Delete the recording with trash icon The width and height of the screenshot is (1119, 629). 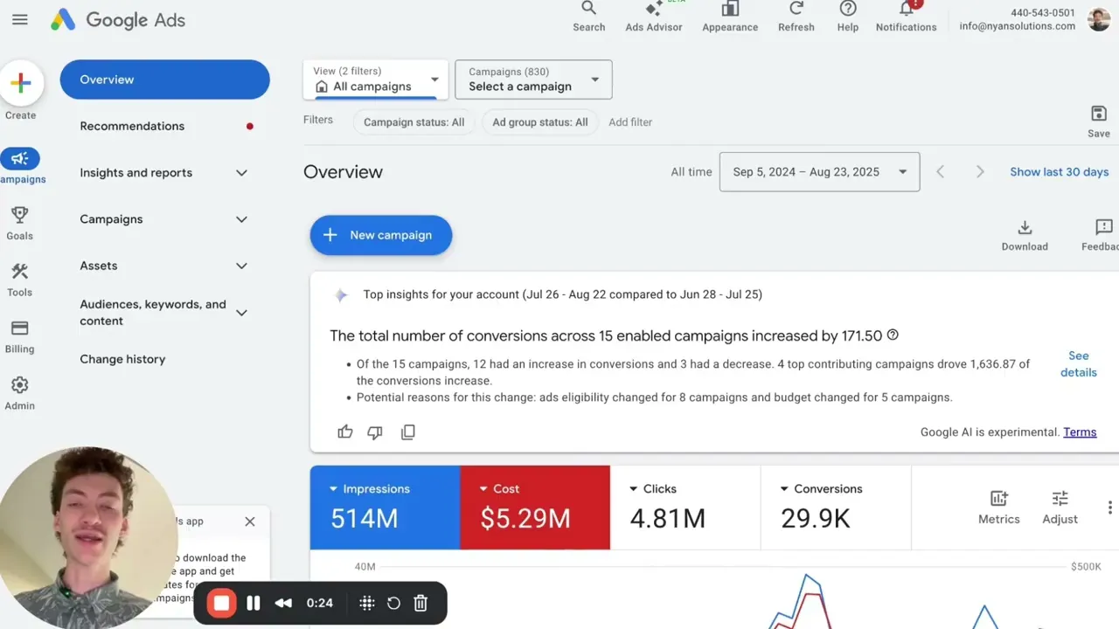click(420, 603)
